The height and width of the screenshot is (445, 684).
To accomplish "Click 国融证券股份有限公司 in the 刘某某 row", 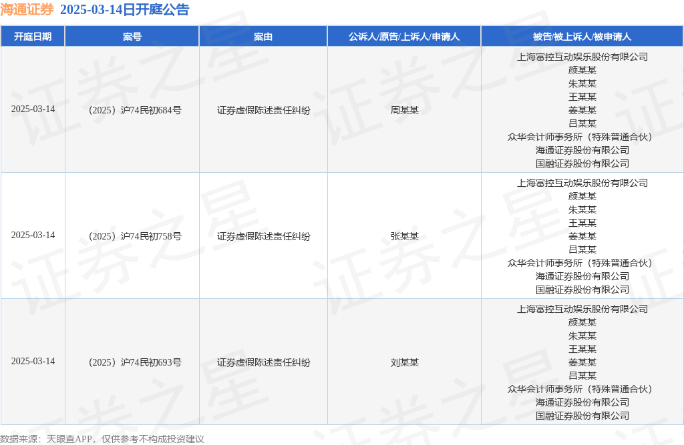I will point(582,416).
